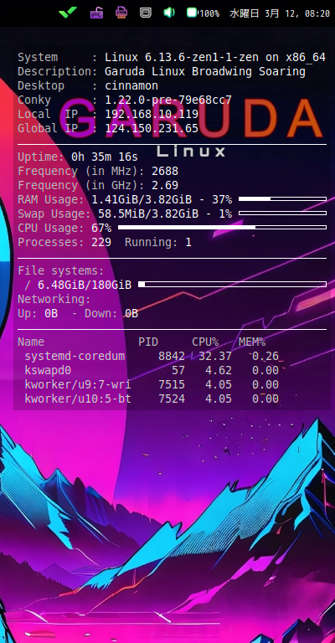Viewport: 335px width, 643px height.
Task: Click the 'Running: 1' text
Action: [158, 242]
